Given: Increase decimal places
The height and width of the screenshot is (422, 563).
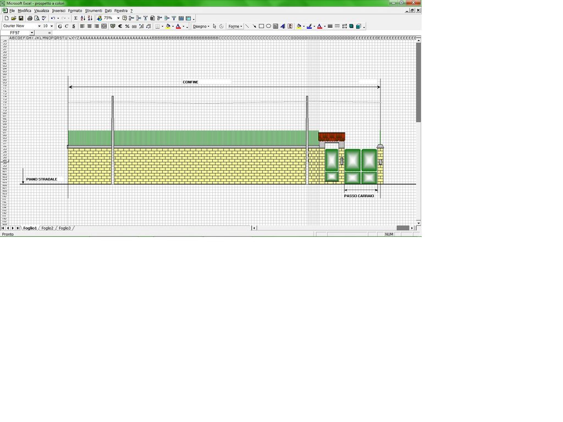Looking at the screenshot, I should [141, 26].
